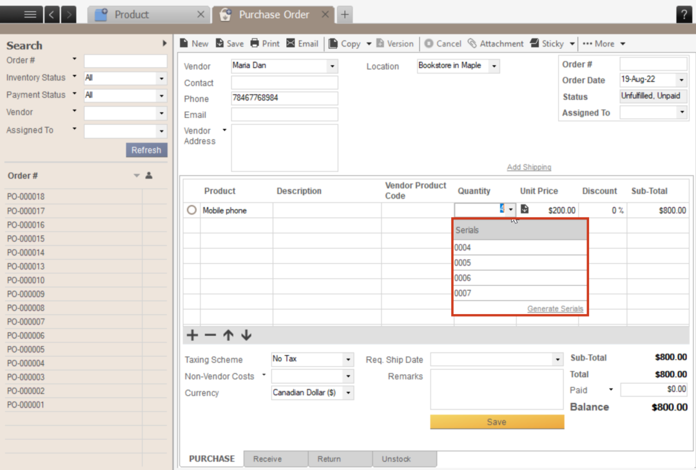This screenshot has height=470, width=696.
Task: Click the Generate Serials link
Action: tap(555, 309)
